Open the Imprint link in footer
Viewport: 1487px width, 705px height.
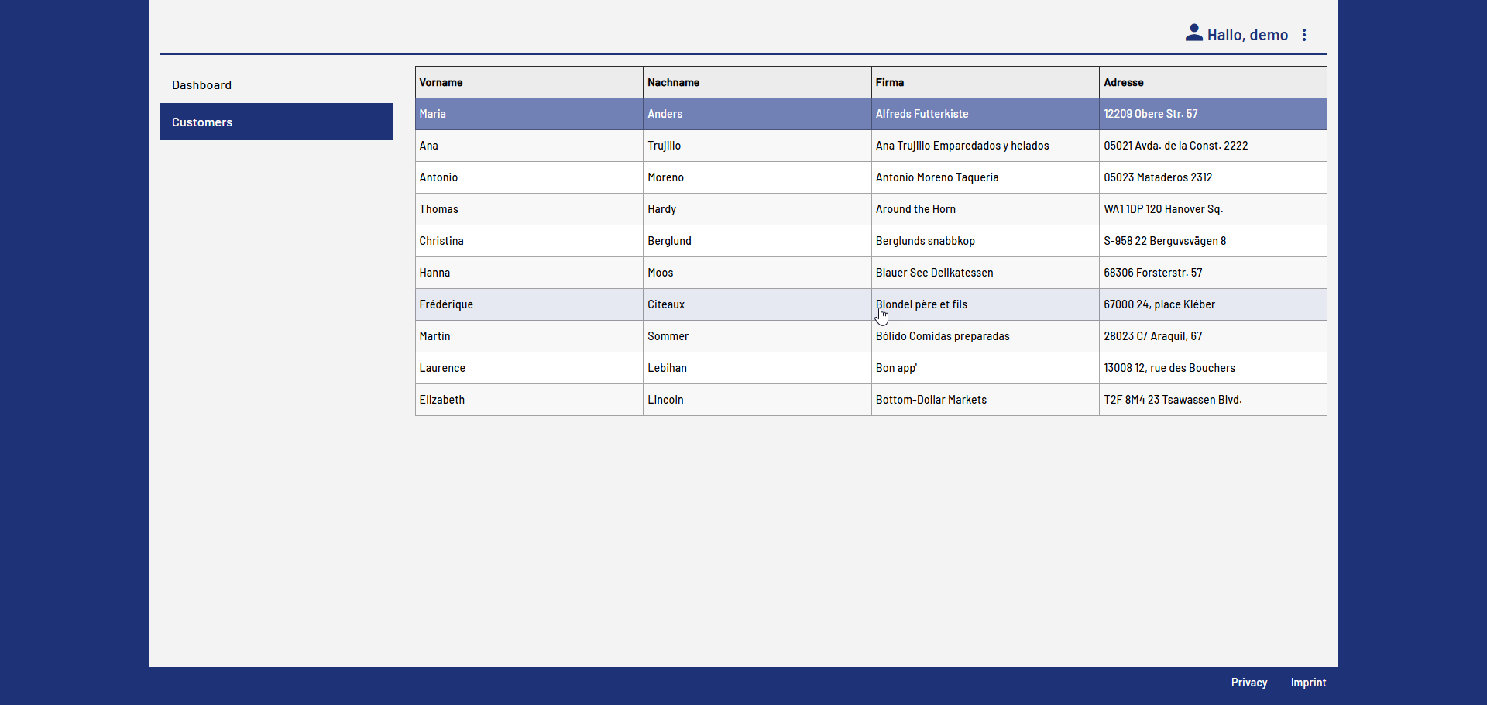pyautogui.click(x=1308, y=683)
